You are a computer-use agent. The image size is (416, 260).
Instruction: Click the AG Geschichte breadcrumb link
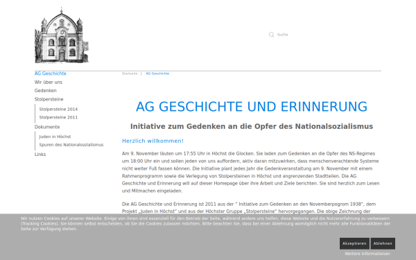(157, 73)
